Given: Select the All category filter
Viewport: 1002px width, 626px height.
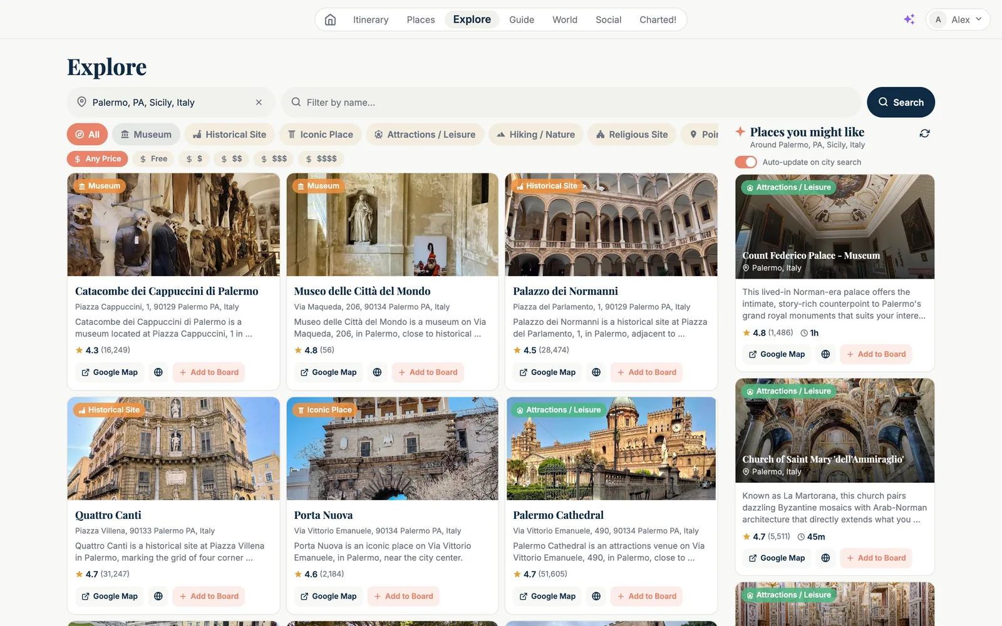Looking at the screenshot, I should [88, 135].
